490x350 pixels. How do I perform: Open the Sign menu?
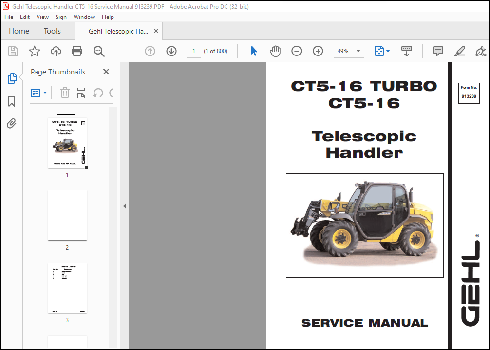click(x=61, y=17)
